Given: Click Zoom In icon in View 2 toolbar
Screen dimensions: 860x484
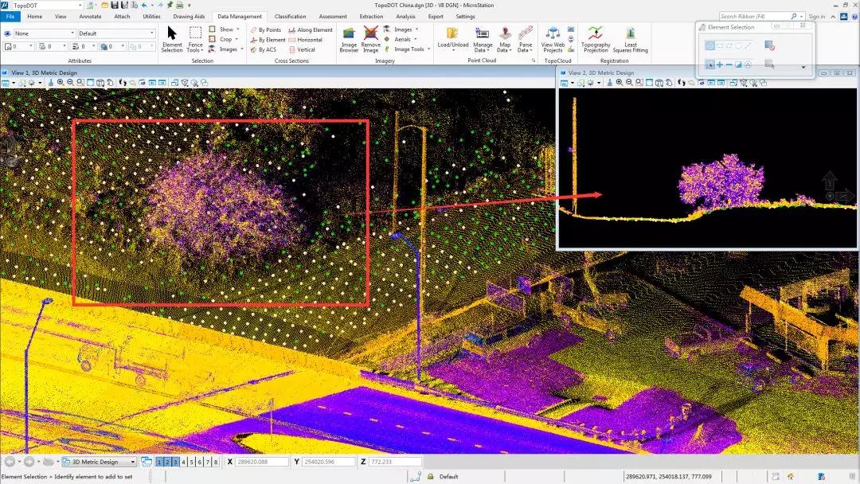Looking at the screenshot, I should [x=620, y=83].
